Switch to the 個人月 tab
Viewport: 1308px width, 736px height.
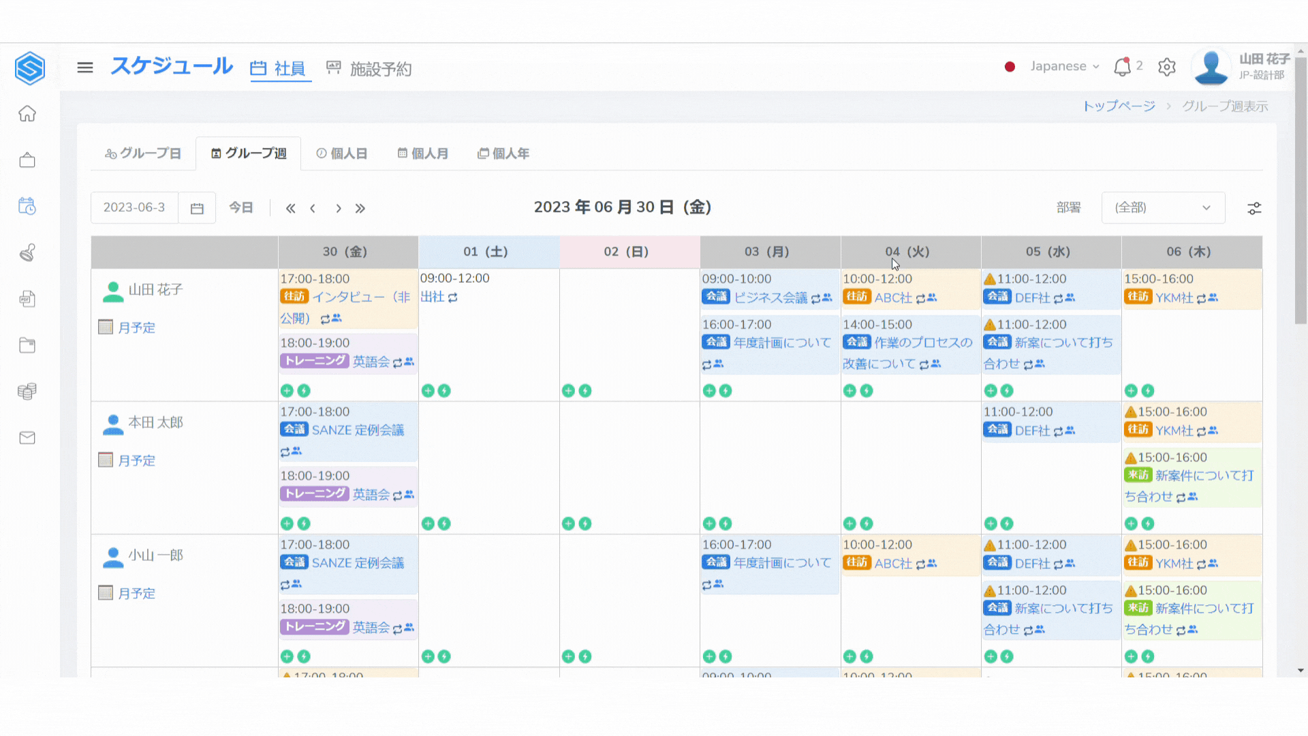(423, 153)
